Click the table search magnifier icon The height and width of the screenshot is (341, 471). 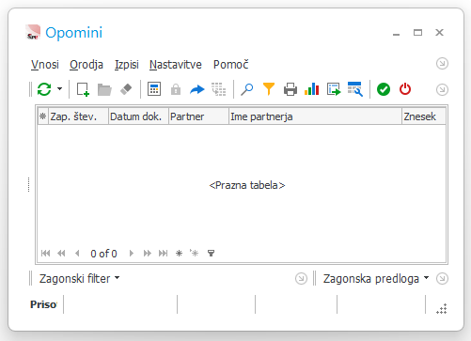(x=355, y=89)
